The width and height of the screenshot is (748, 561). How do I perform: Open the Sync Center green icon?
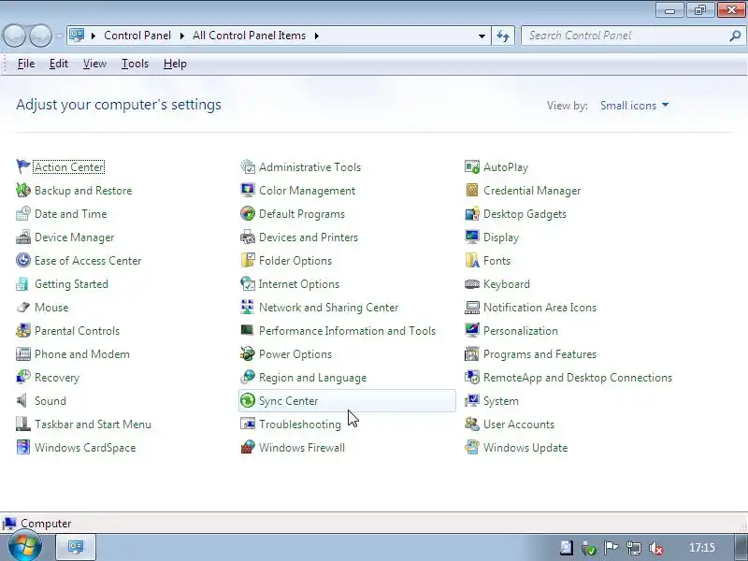click(248, 400)
